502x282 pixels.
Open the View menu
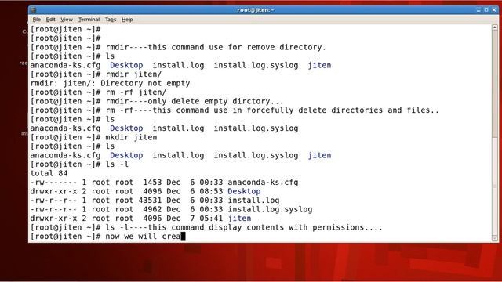(67, 20)
